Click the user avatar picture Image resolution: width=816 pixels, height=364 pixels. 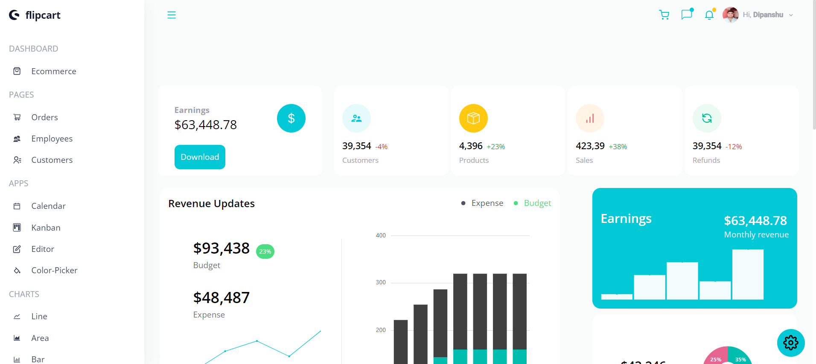pos(730,15)
